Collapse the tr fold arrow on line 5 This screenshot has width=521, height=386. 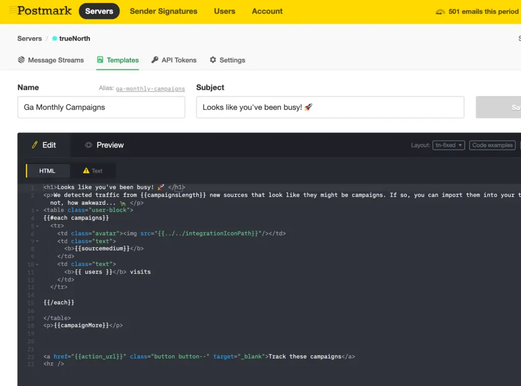pos(37,226)
